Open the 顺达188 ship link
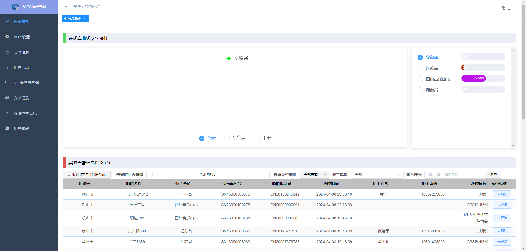 click(137, 218)
